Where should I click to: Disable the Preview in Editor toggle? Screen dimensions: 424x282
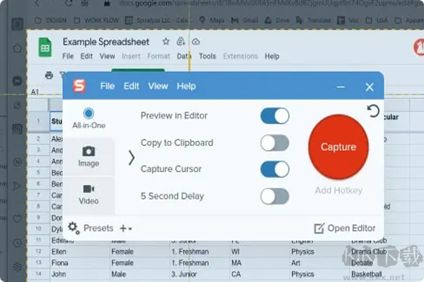[274, 116]
